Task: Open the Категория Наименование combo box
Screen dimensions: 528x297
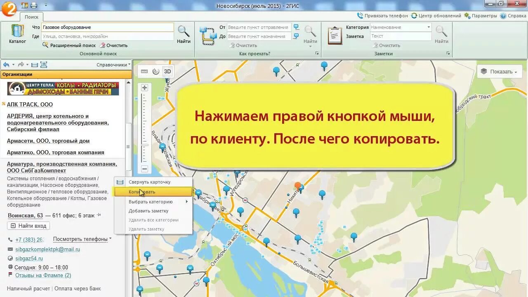Action: coord(401,27)
